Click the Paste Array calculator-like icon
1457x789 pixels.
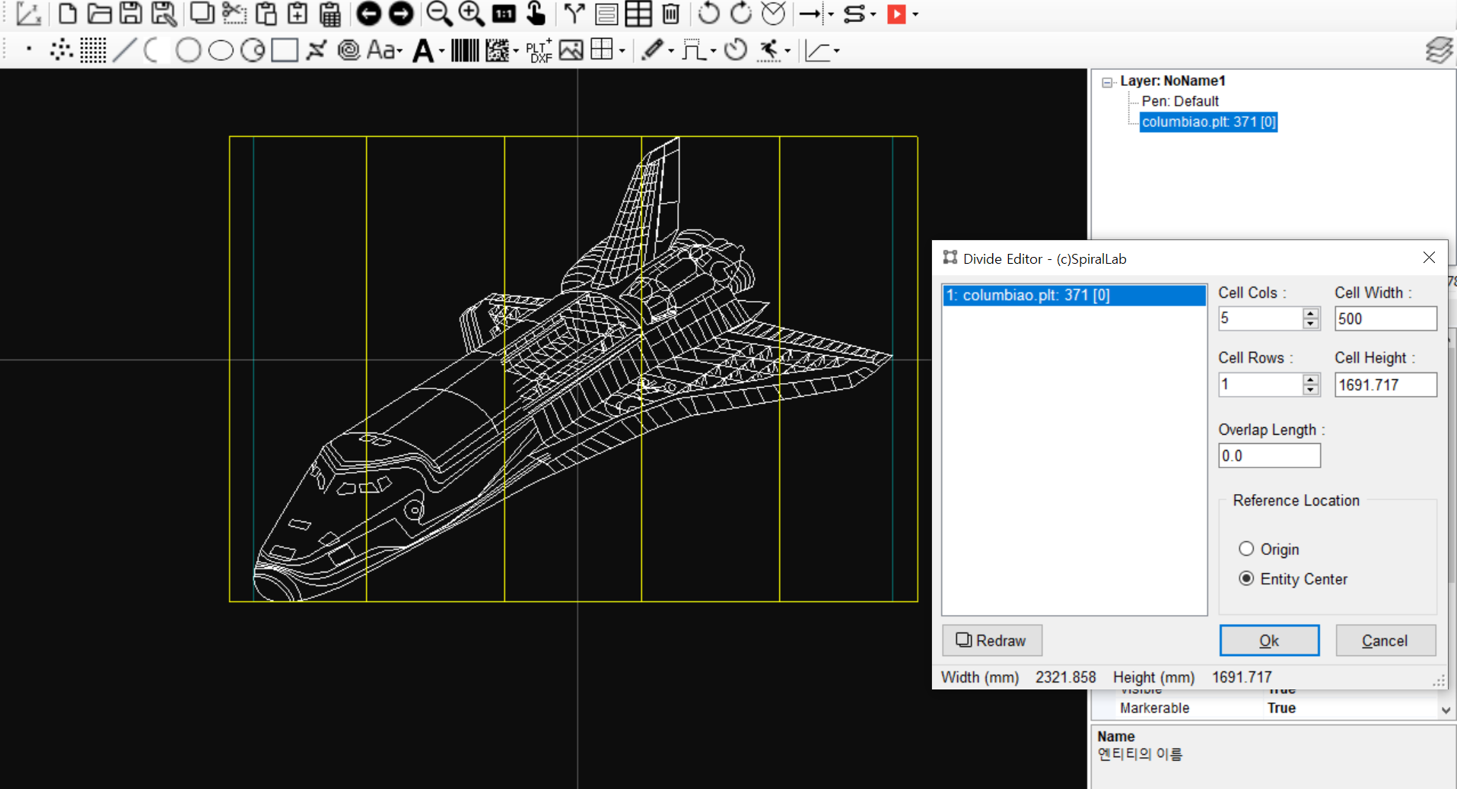click(329, 14)
